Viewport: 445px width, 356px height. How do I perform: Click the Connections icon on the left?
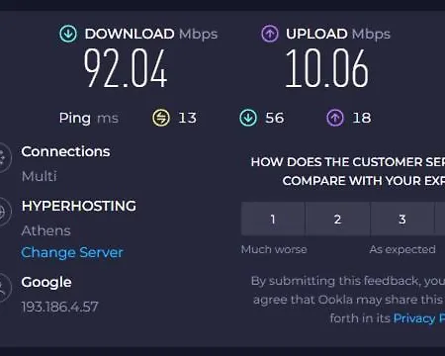pos(4,158)
